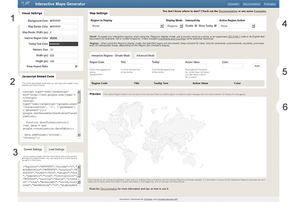The width and height of the screenshot is (298, 202).
Task: Open the Region to Display dropdown
Action: pyautogui.click(x=126, y=26)
